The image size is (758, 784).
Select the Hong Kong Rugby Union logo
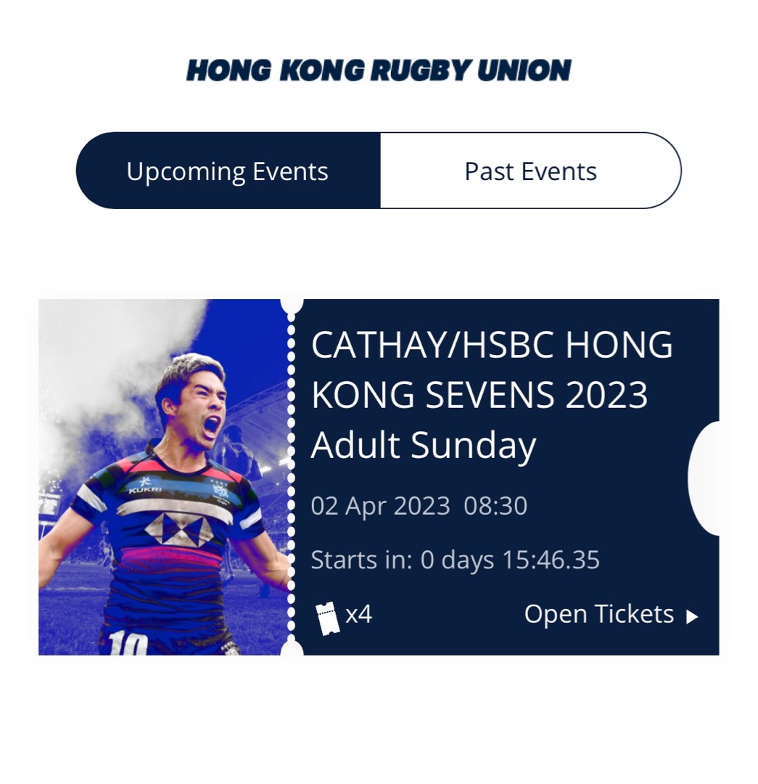pos(378,70)
